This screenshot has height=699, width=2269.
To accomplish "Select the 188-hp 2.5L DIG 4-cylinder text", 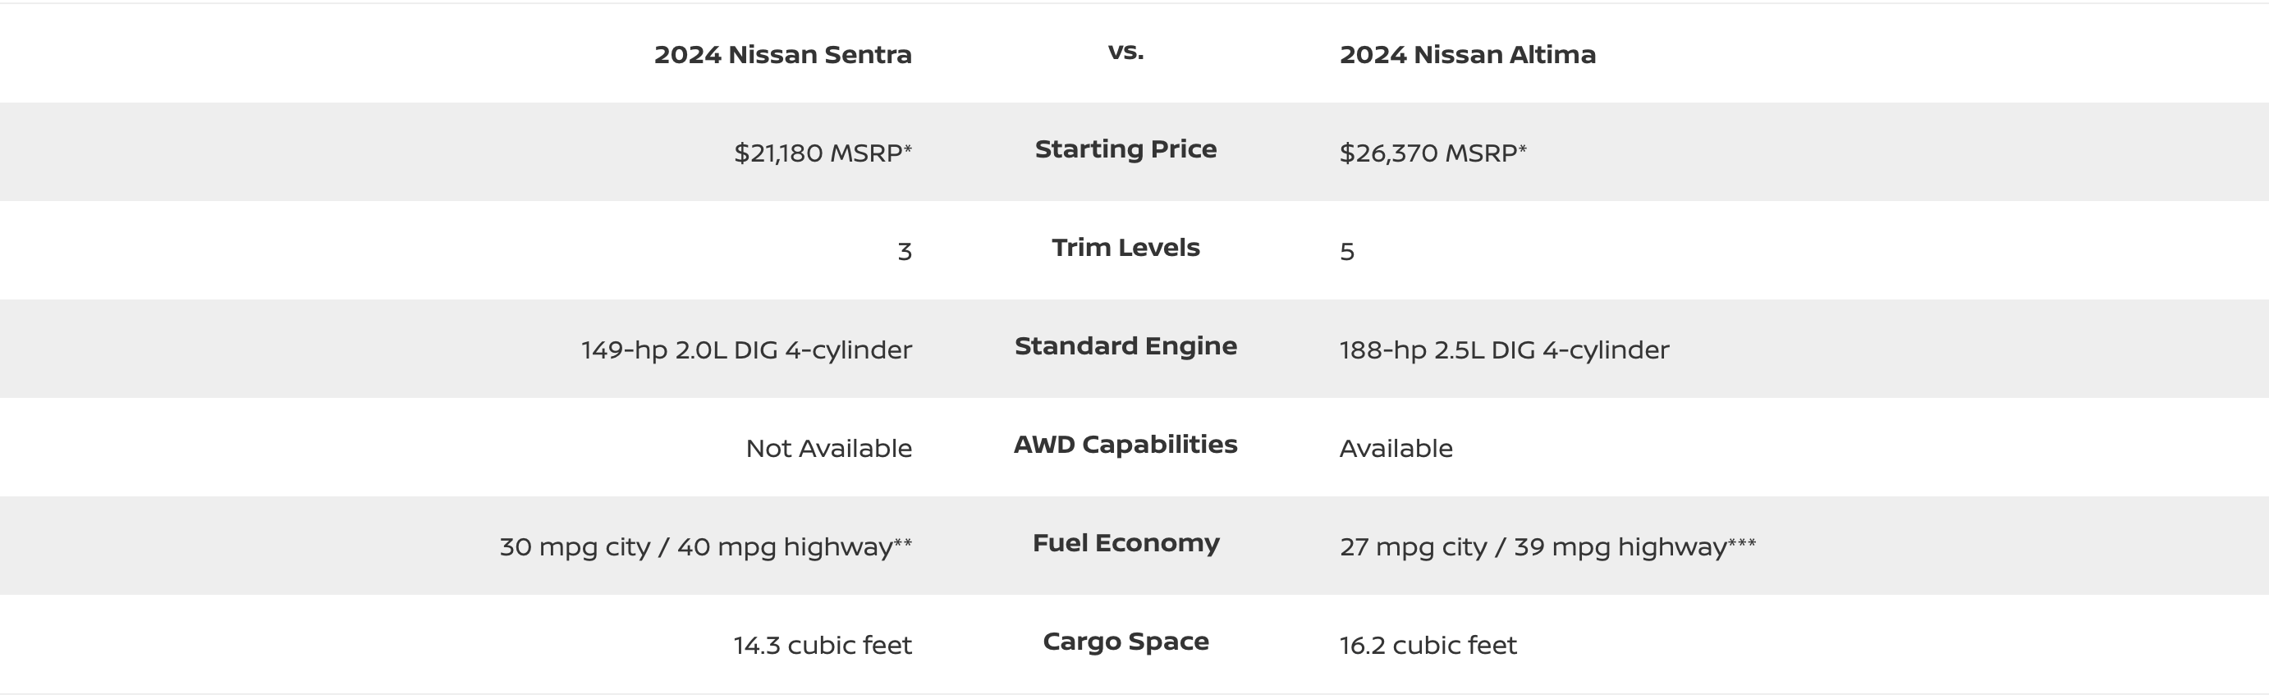I will click(1505, 350).
